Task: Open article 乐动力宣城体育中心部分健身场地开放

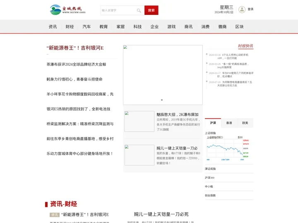Action: coord(80,154)
